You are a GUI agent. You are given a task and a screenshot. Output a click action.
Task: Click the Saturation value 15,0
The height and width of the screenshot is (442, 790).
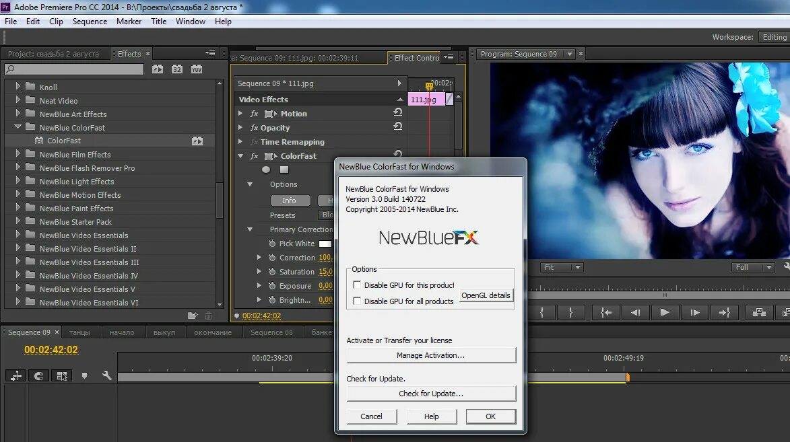point(325,271)
